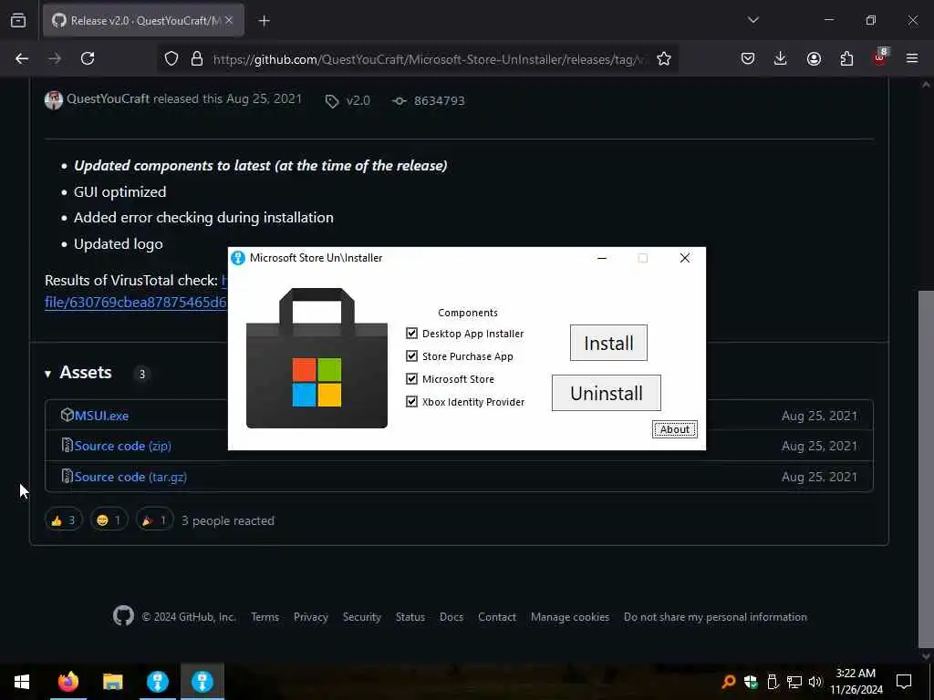
Task: Open the Firefox downloads panel
Action: [781, 58]
